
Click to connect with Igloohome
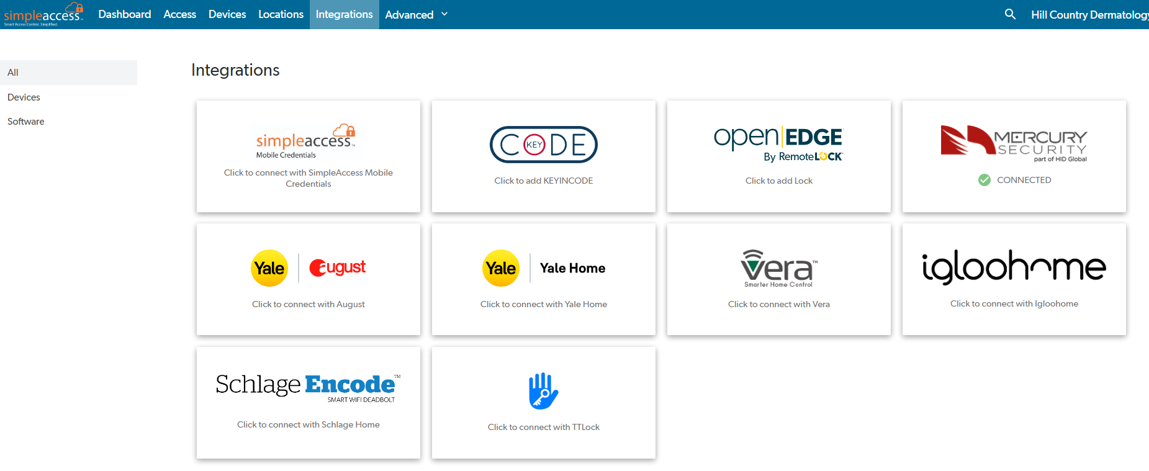pos(1014,303)
